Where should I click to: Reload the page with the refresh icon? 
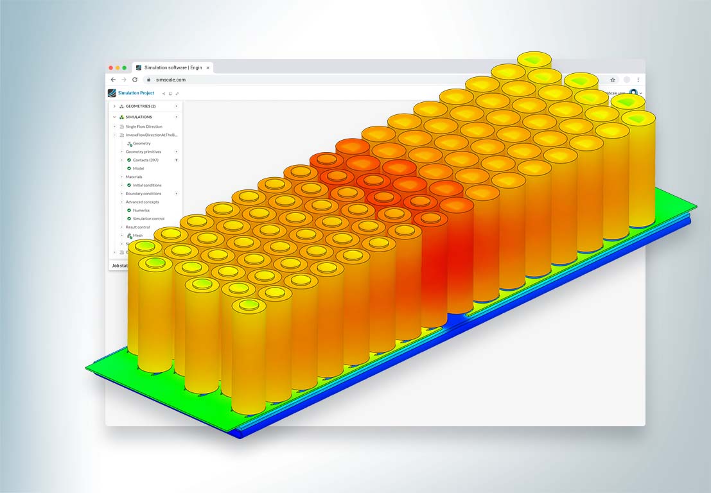click(134, 80)
